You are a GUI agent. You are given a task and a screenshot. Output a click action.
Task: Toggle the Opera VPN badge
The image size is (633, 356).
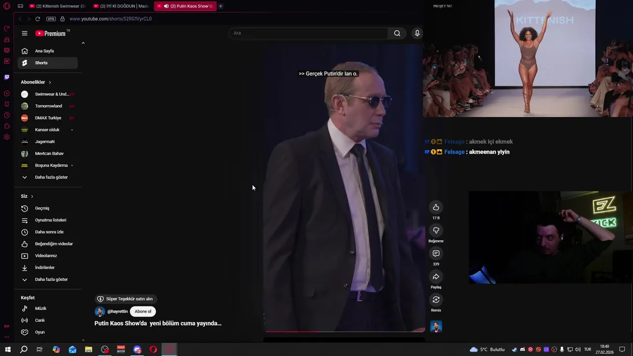(x=51, y=19)
